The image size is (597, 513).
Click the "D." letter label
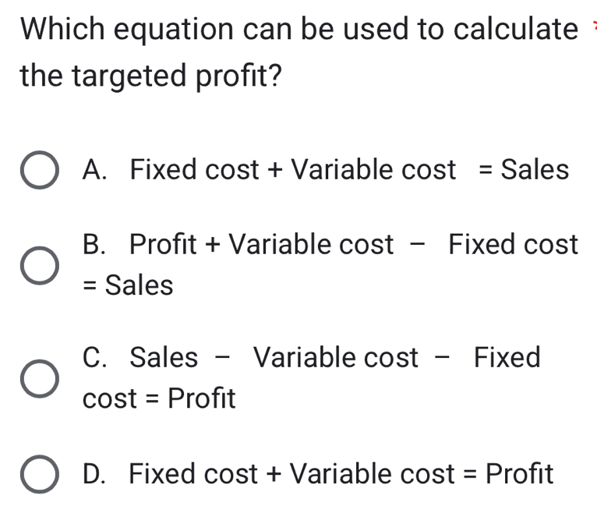pos(94,473)
